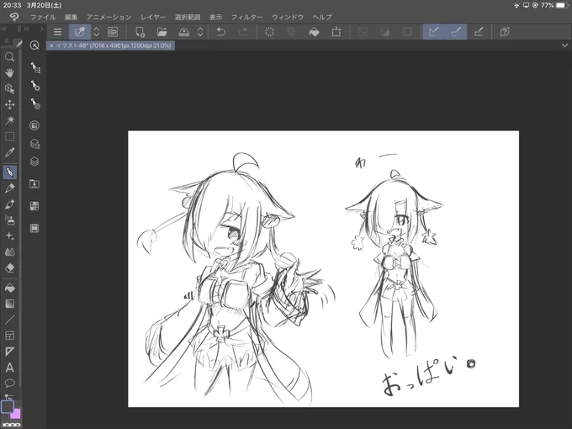Click Fill in command bar
Screen dimensions: 572x429
(314, 32)
